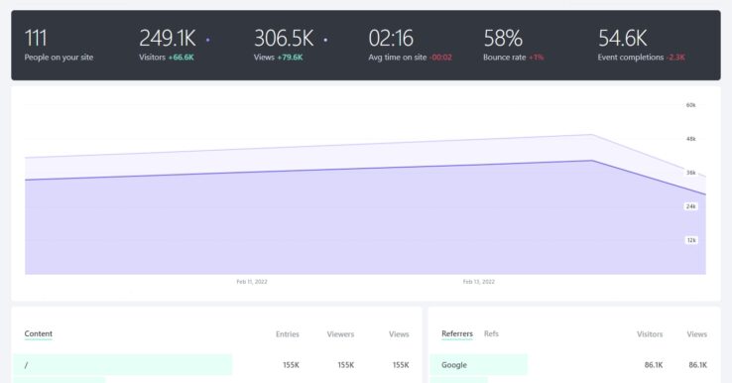Click the Feb 13, 2022 axis label

coord(478,282)
